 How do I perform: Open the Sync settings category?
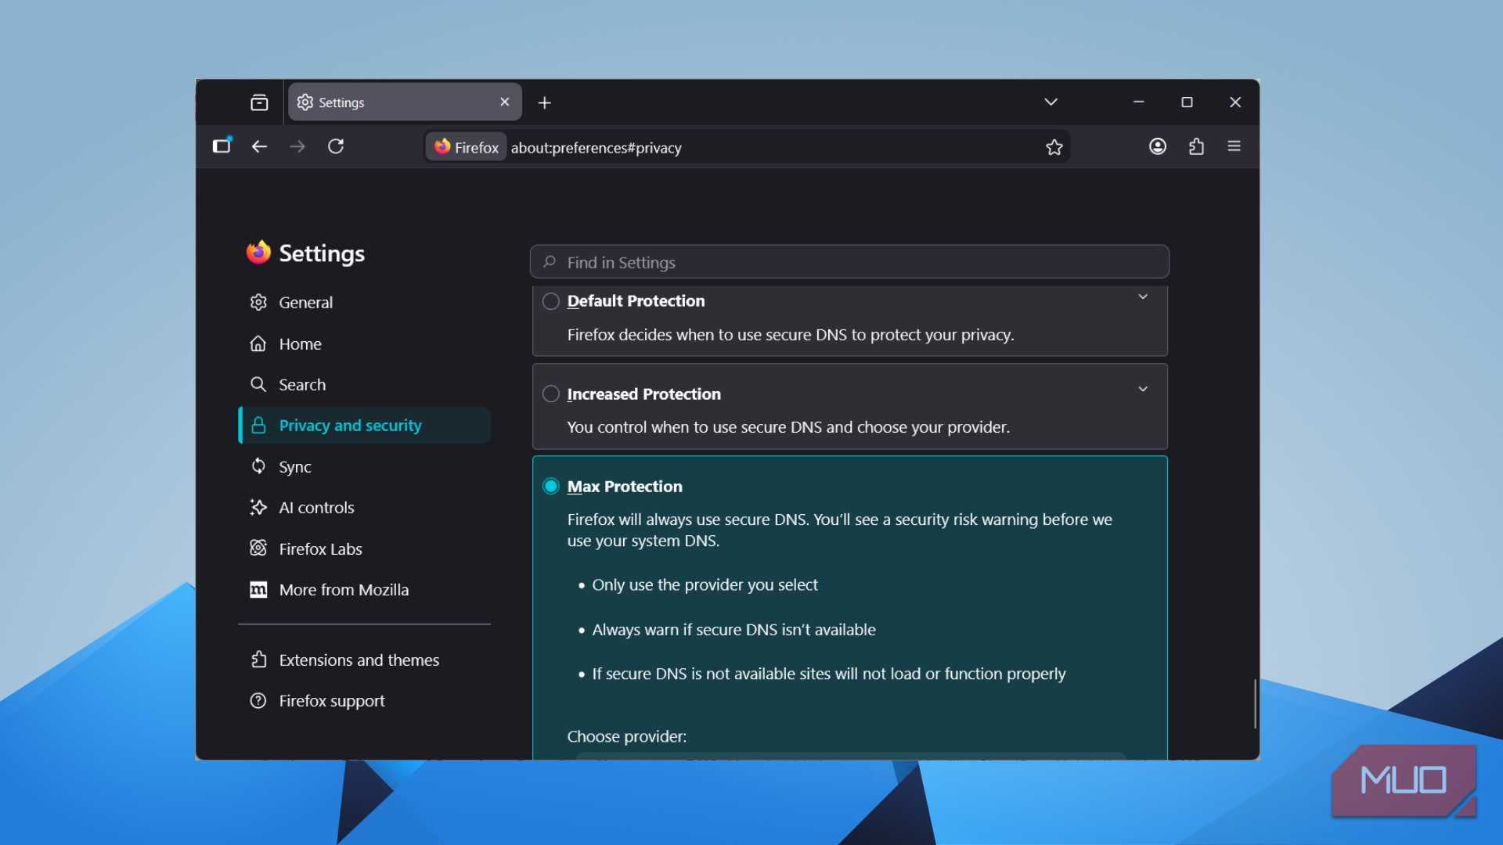coord(365,466)
